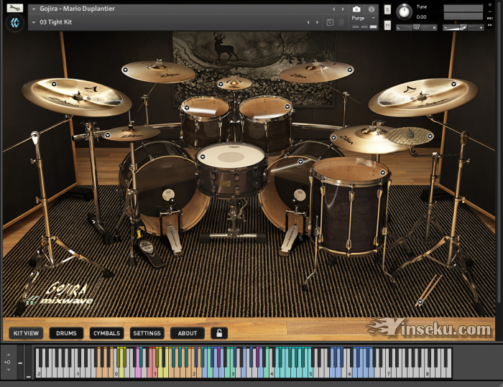Open the SETTINGS page
Screen dimensions: 503x387
pos(147,333)
